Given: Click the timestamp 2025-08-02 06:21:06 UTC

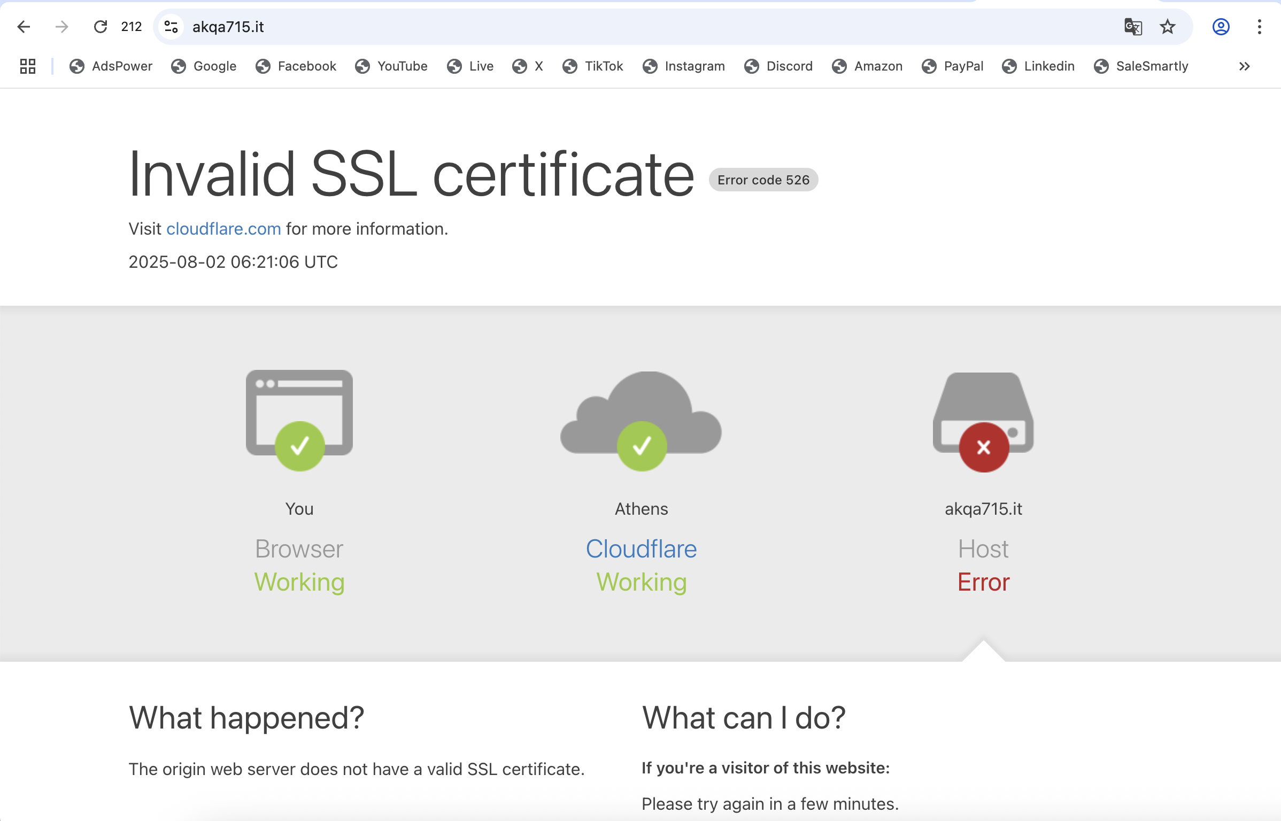Looking at the screenshot, I should (233, 262).
